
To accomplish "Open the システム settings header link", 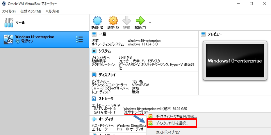I will pyautogui.click(x=105, y=51).
